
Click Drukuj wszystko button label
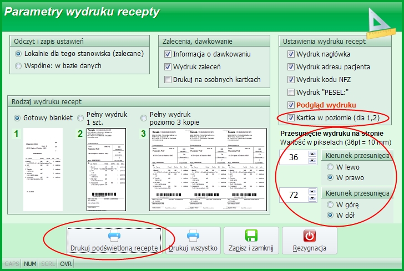(193, 248)
